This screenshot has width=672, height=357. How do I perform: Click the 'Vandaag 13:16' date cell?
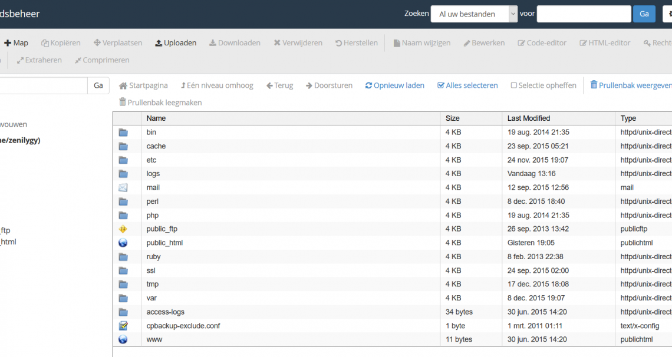(x=532, y=174)
